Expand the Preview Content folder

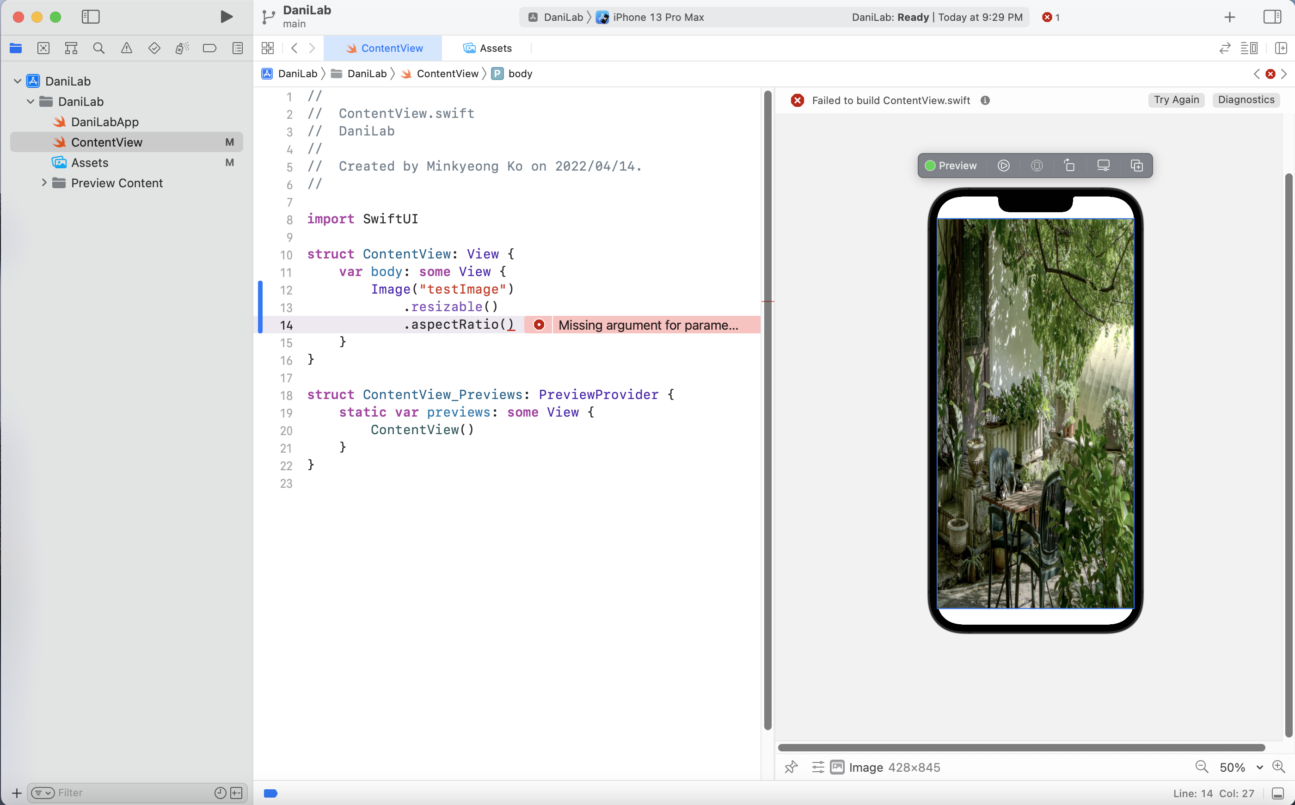click(x=44, y=183)
